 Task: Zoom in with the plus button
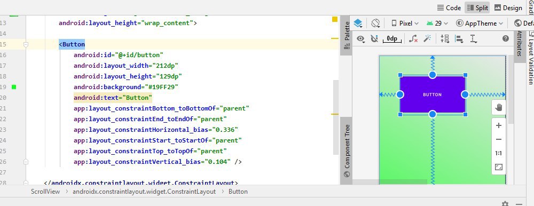(499, 125)
